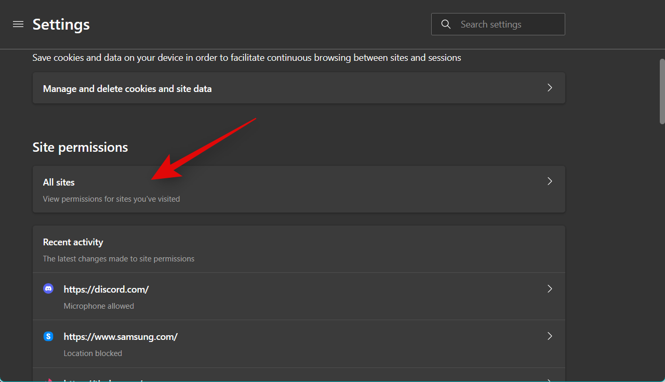Click the Settings page title

(61, 24)
